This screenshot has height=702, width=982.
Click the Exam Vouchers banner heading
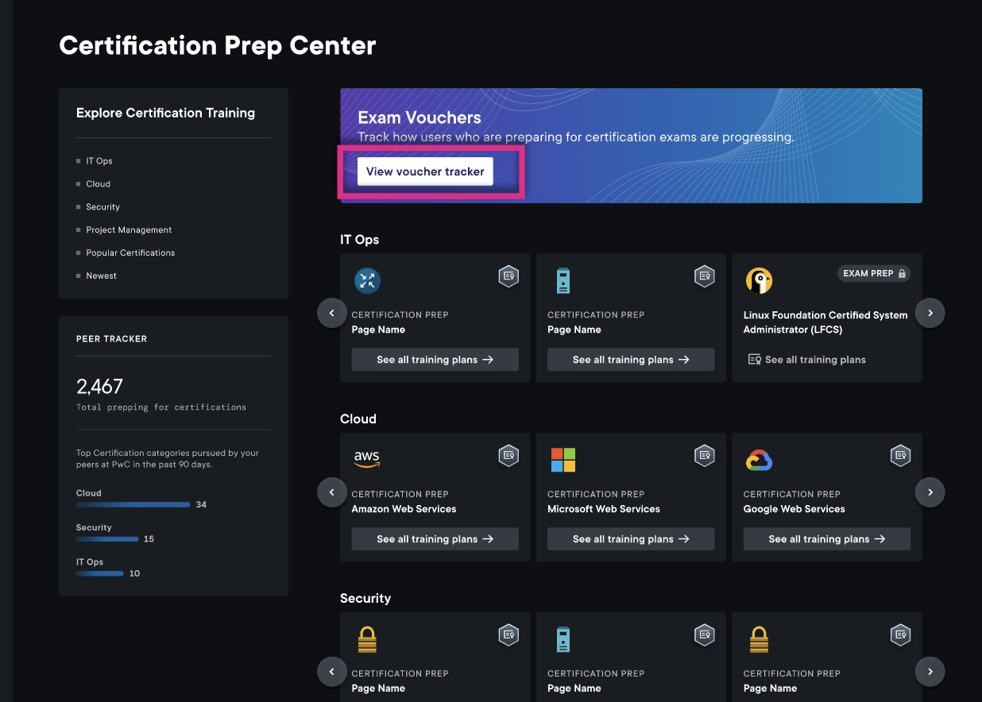(x=419, y=118)
